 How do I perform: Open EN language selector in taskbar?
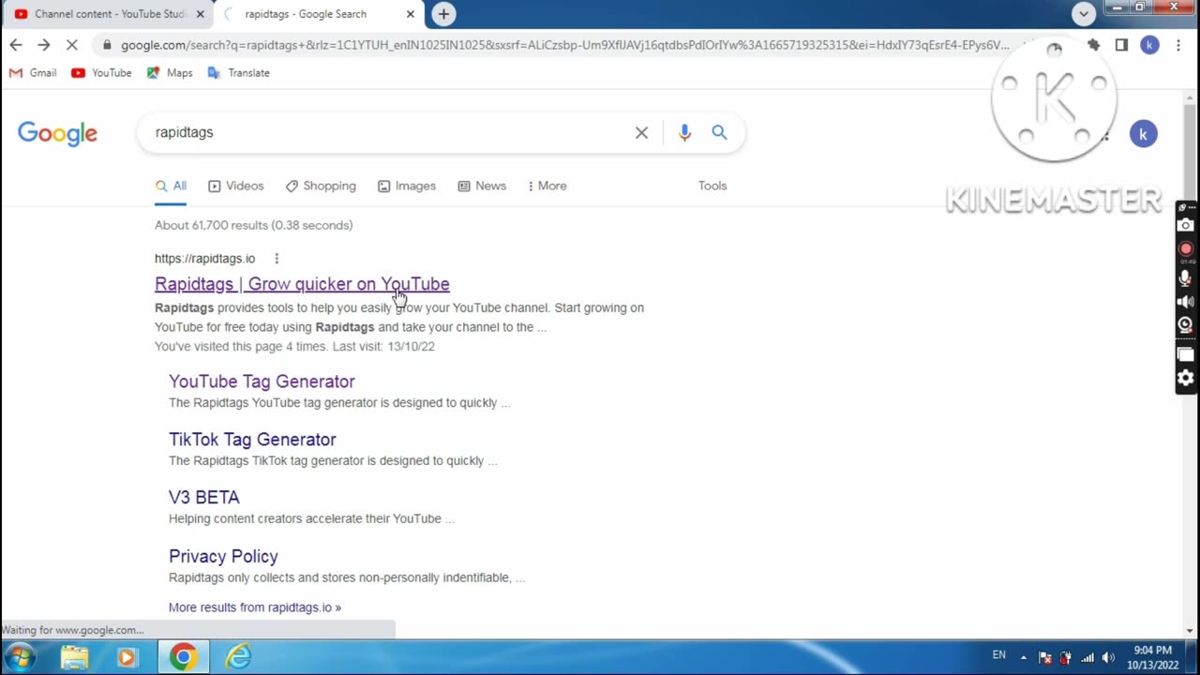tap(999, 655)
